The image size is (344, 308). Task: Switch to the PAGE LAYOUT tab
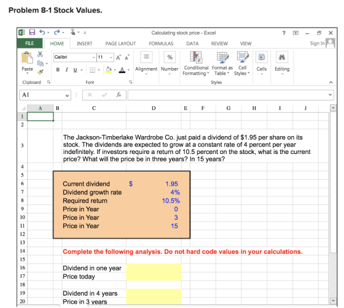pos(120,44)
